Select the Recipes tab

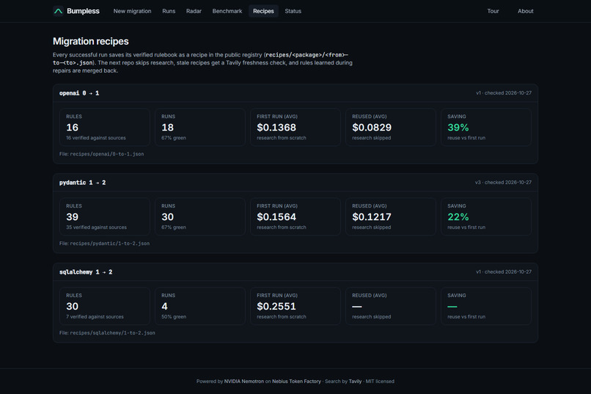tap(263, 11)
